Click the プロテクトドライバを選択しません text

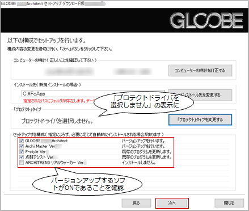57,121
